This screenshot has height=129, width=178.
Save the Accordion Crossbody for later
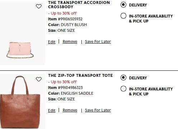click(x=98, y=41)
